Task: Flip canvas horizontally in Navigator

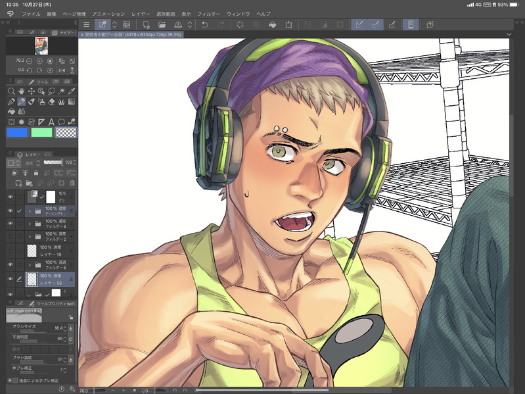Action: [x=62, y=70]
